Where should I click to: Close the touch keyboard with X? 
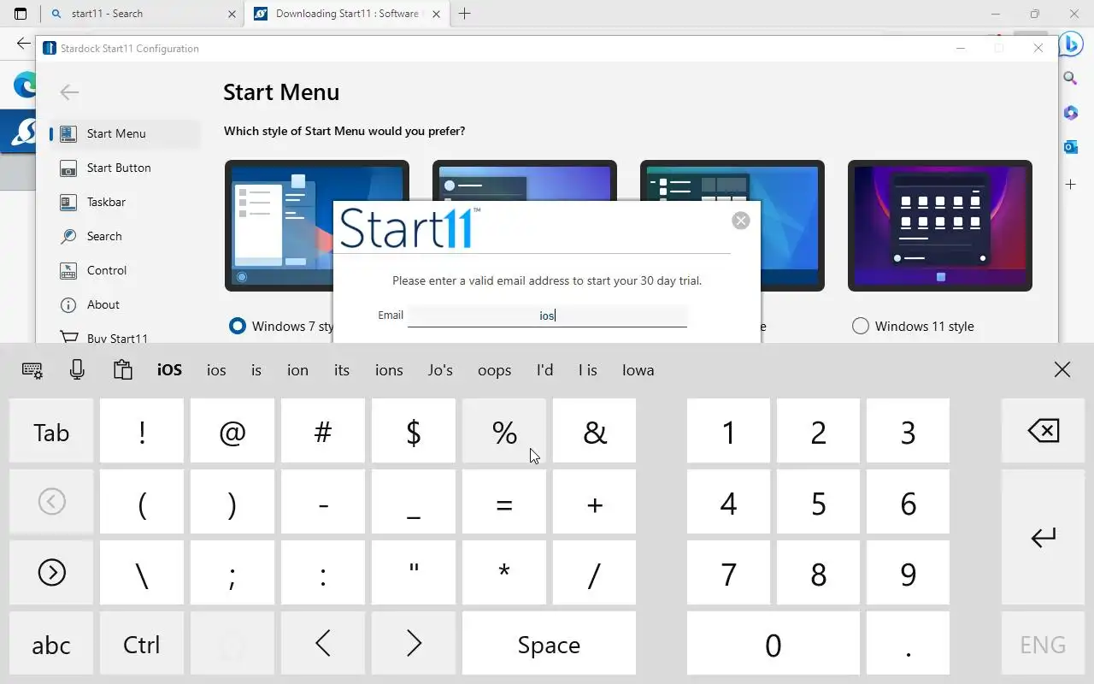[x=1062, y=369]
